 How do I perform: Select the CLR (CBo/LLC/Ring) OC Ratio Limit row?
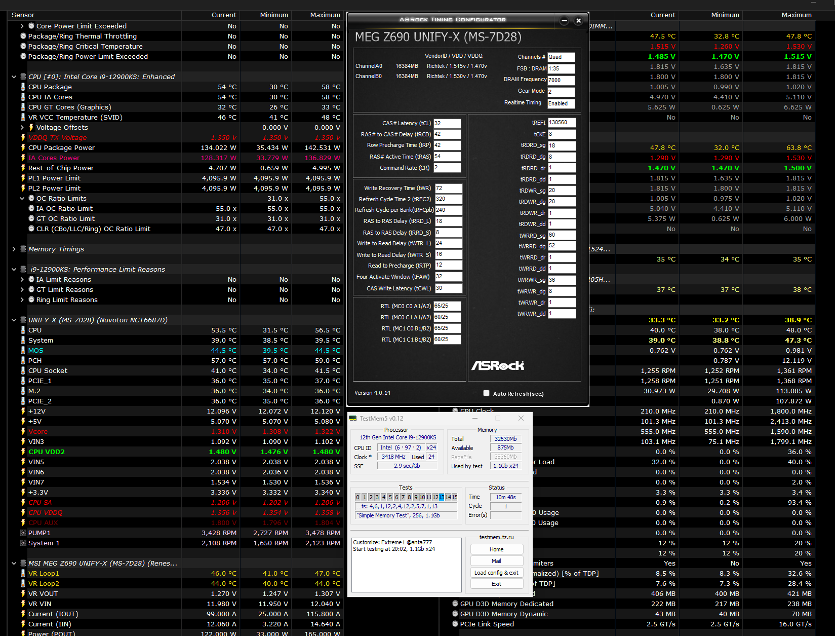pos(176,229)
